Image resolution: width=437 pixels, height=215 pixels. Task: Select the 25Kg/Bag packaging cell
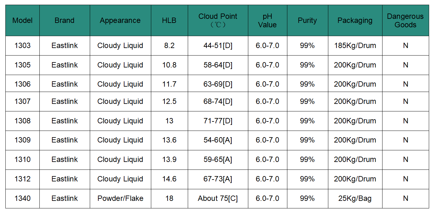tap(355, 198)
